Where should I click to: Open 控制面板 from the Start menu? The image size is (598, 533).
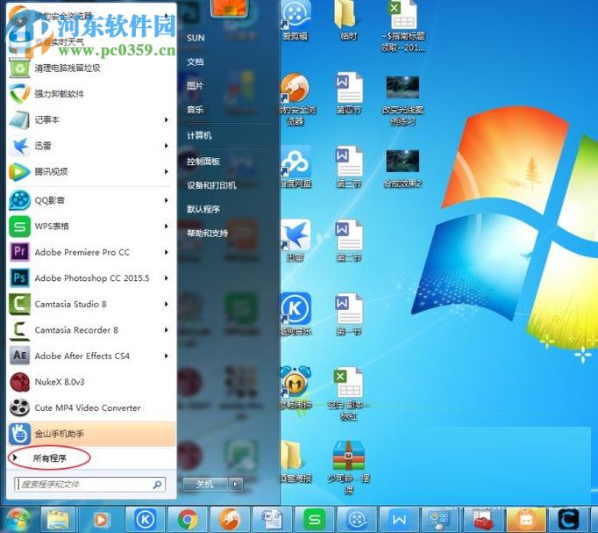click(x=203, y=161)
